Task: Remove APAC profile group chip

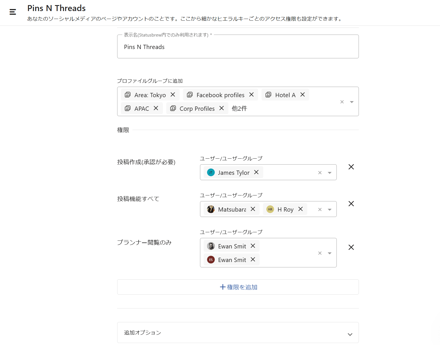Action: pos(156,108)
